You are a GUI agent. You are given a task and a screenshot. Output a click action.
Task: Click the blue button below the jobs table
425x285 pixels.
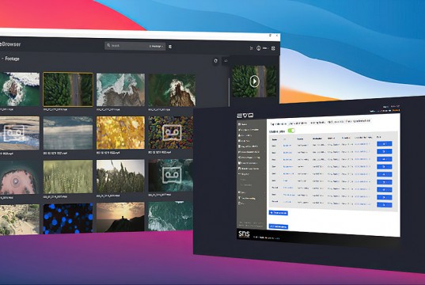point(278,213)
